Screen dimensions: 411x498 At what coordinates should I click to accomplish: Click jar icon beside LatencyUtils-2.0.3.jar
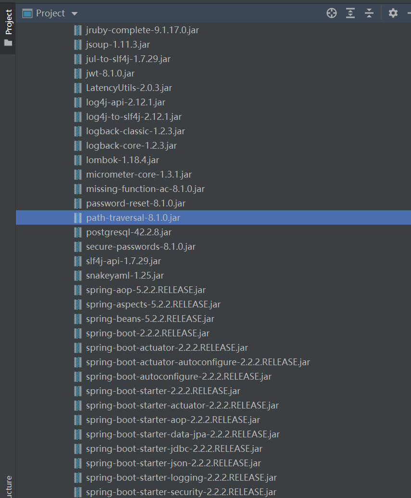coord(78,88)
